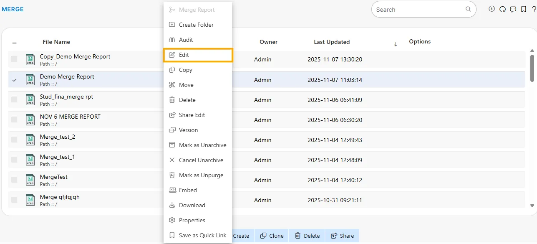Toggle the select-all header checkbox
The width and height of the screenshot is (537, 244).
15,43
